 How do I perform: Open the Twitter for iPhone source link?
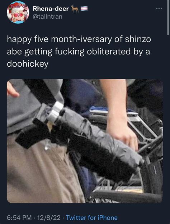[x=92, y=218]
